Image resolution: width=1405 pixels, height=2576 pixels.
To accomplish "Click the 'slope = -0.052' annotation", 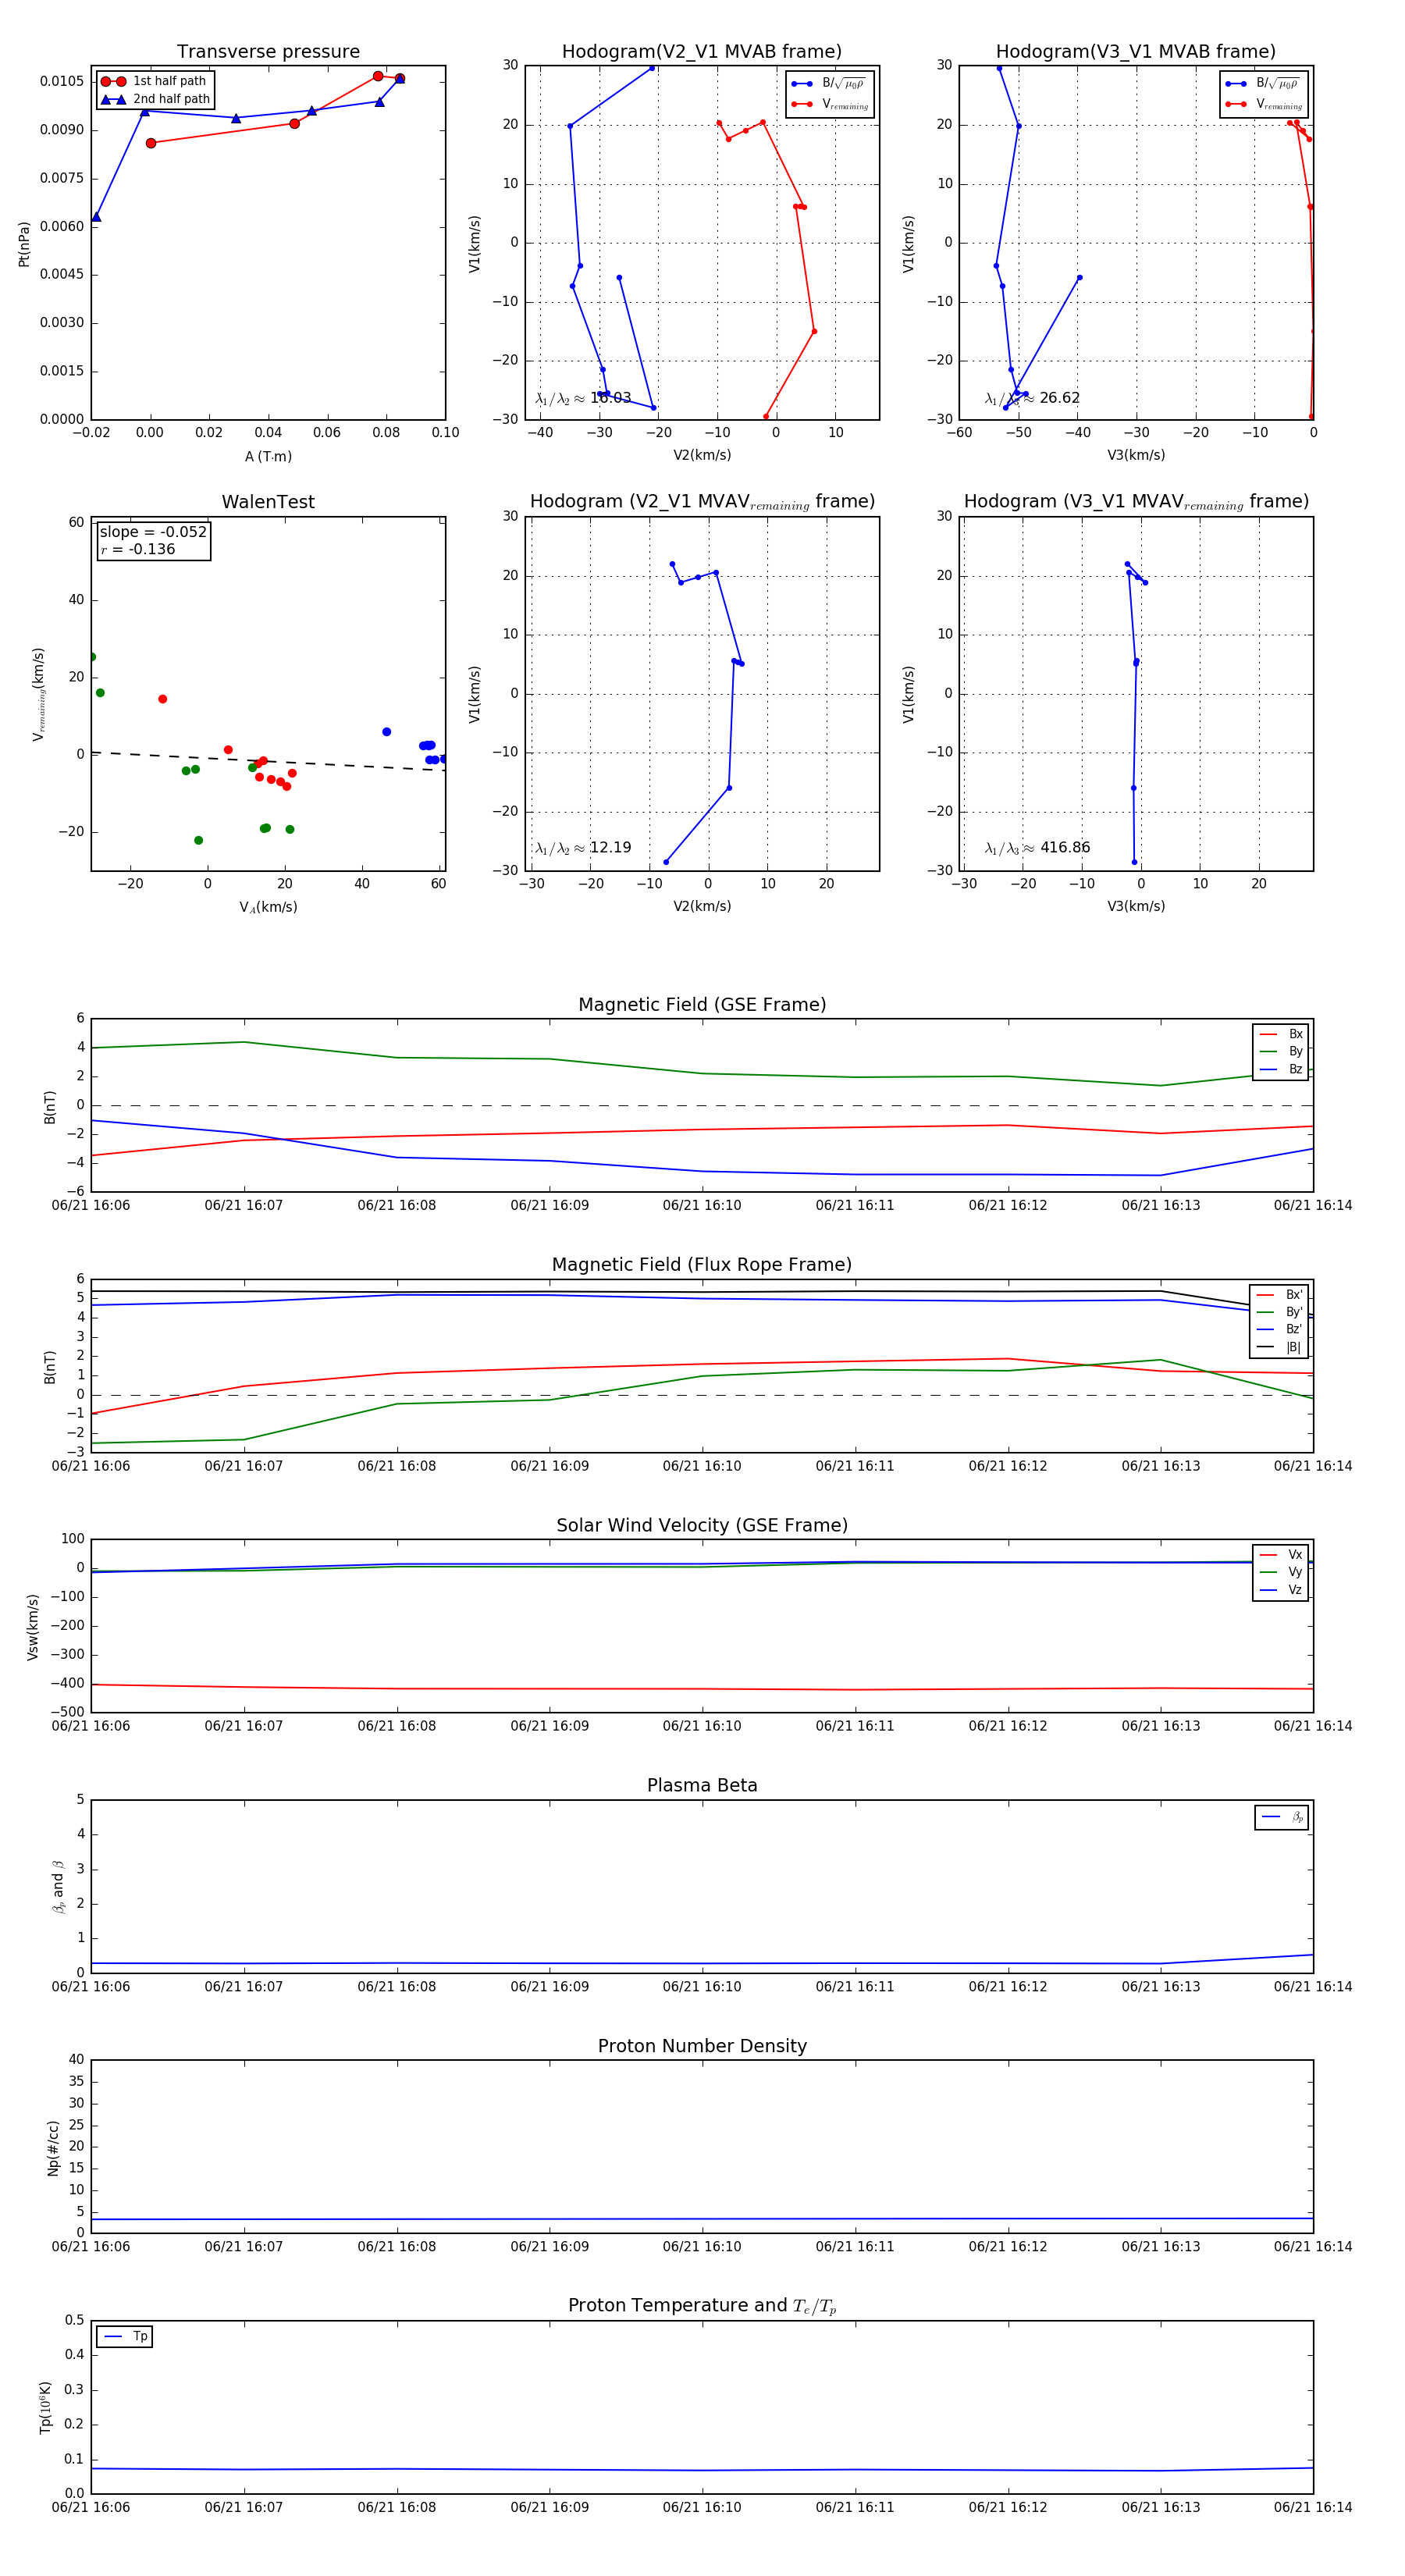I will [x=153, y=532].
